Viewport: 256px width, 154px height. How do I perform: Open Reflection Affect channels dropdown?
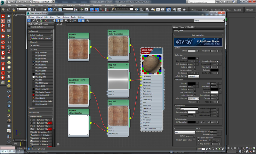(x=193, y=76)
